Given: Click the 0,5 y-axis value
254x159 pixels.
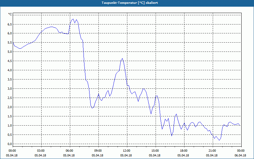Looking at the screenshot, I should 10,135.
